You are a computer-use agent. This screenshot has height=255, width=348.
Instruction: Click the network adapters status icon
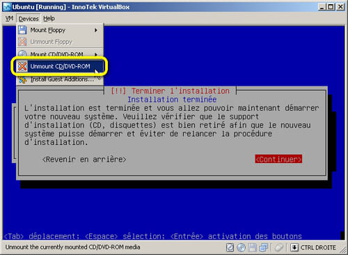[264, 247]
